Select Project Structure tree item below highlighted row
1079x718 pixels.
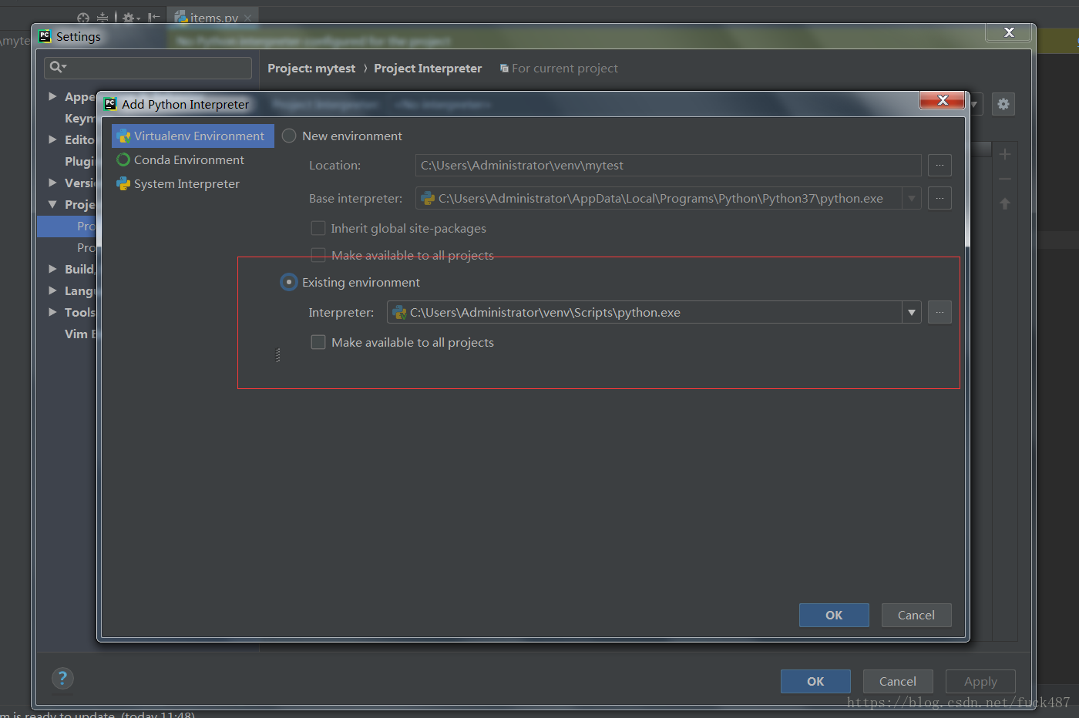point(86,247)
